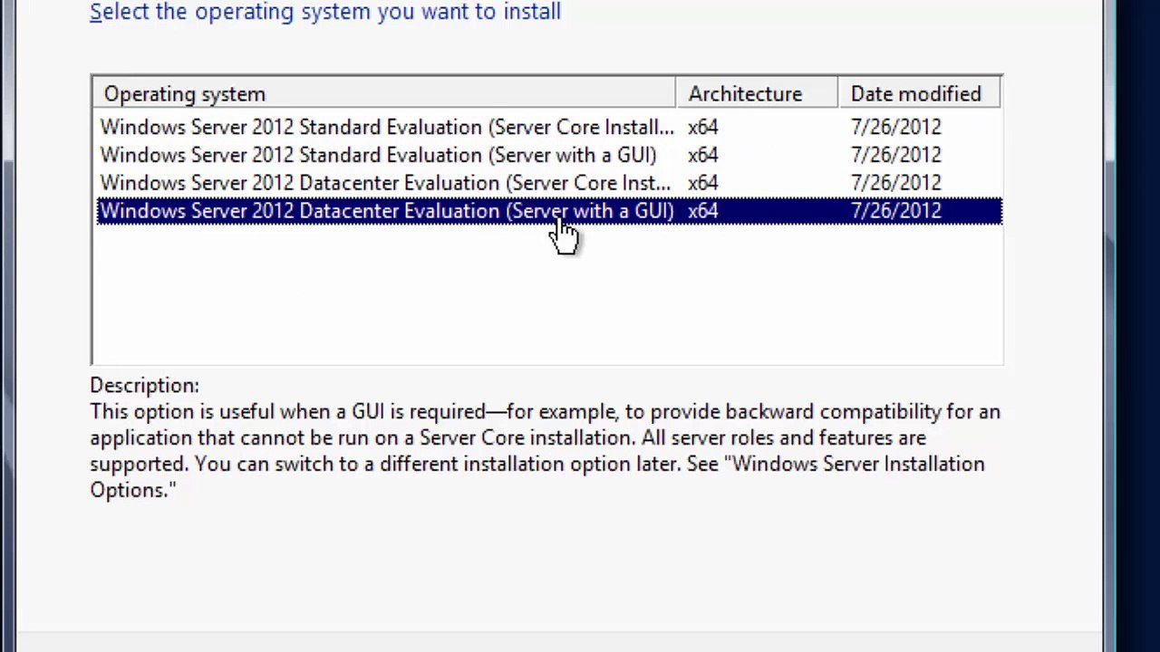The image size is (1160, 652).
Task: Click "Select the operating system you want to install" heading
Action: 325,12
